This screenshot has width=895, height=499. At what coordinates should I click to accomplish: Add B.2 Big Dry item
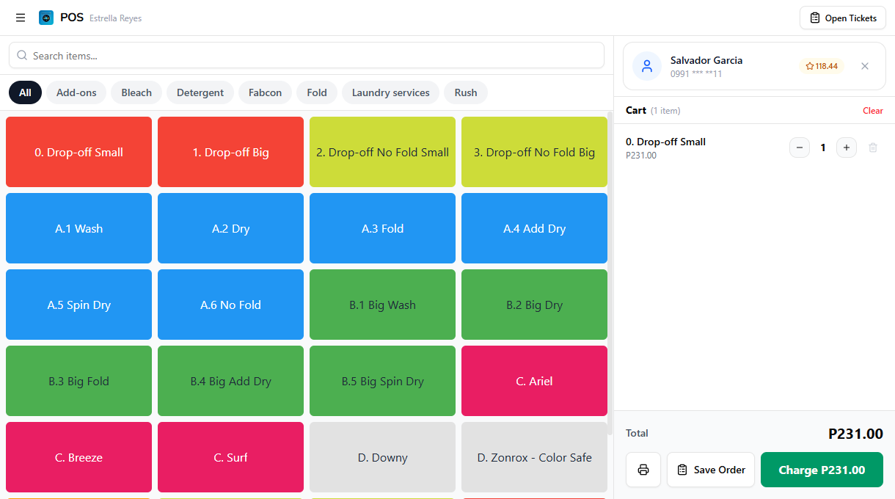(x=534, y=305)
